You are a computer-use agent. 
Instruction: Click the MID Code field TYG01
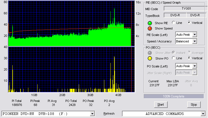click(x=186, y=8)
